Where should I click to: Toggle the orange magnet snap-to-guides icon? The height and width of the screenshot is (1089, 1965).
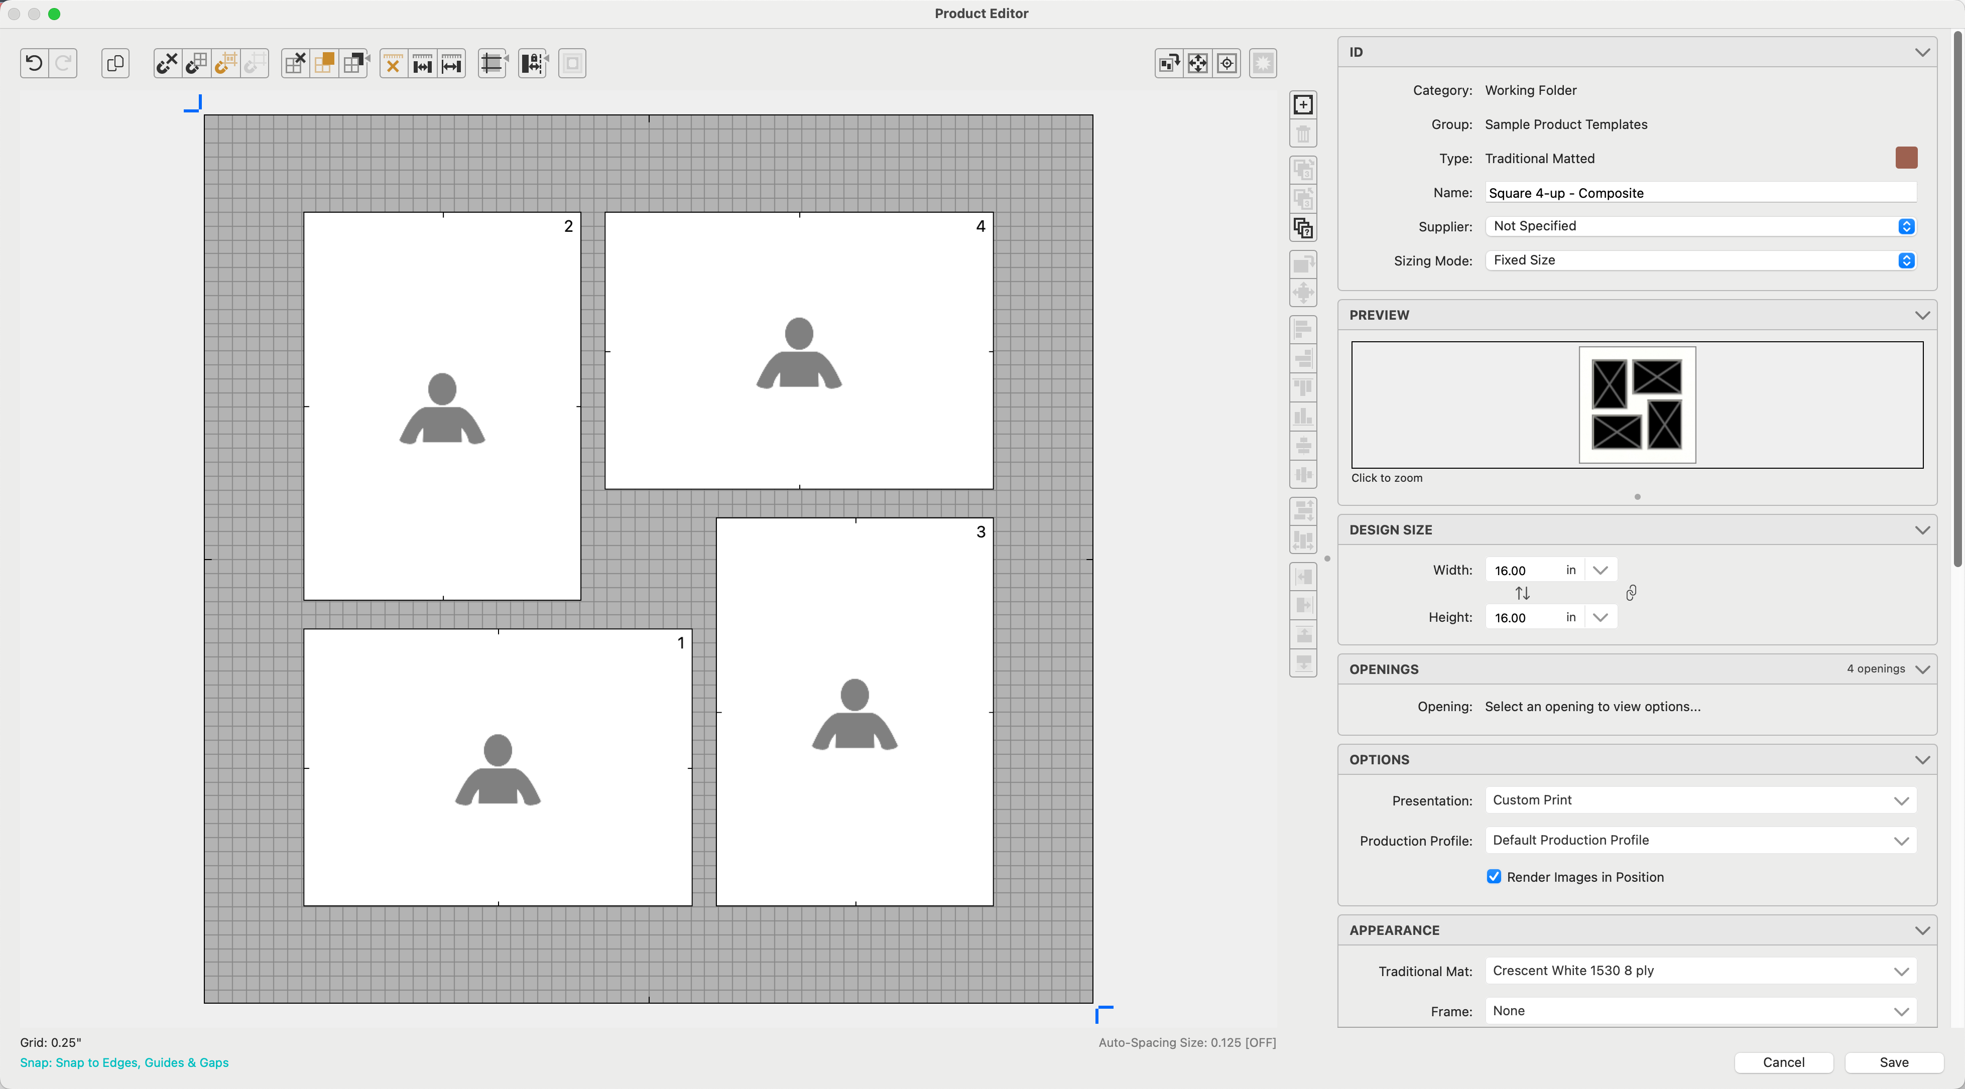[x=226, y=63]
